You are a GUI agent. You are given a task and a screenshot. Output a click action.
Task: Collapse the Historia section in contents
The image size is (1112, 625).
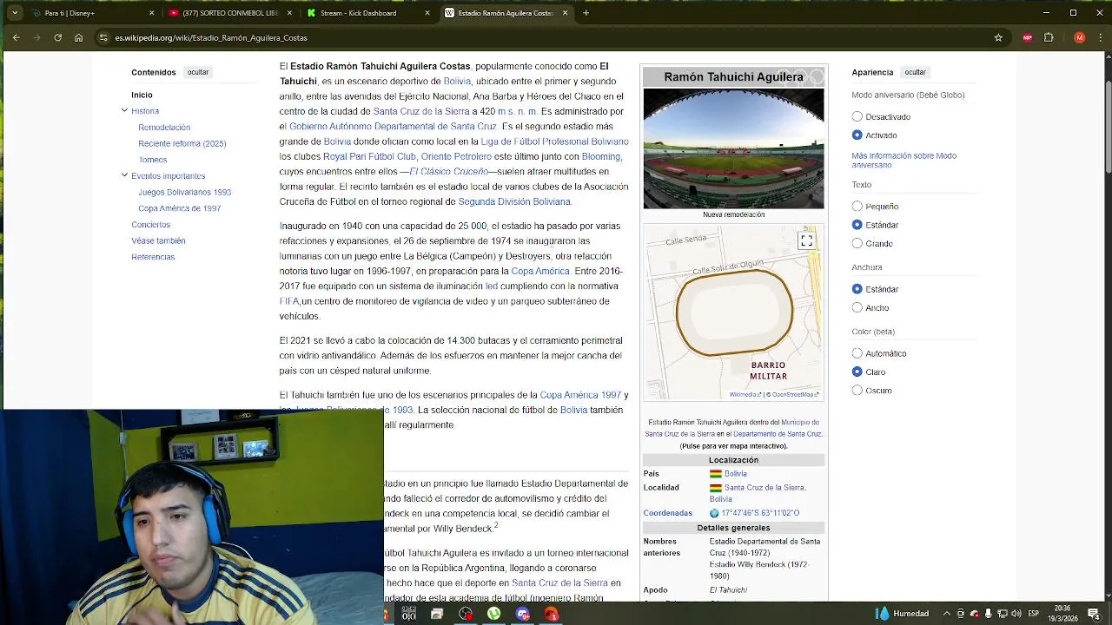pyautogui.click(x=124, y=110)
